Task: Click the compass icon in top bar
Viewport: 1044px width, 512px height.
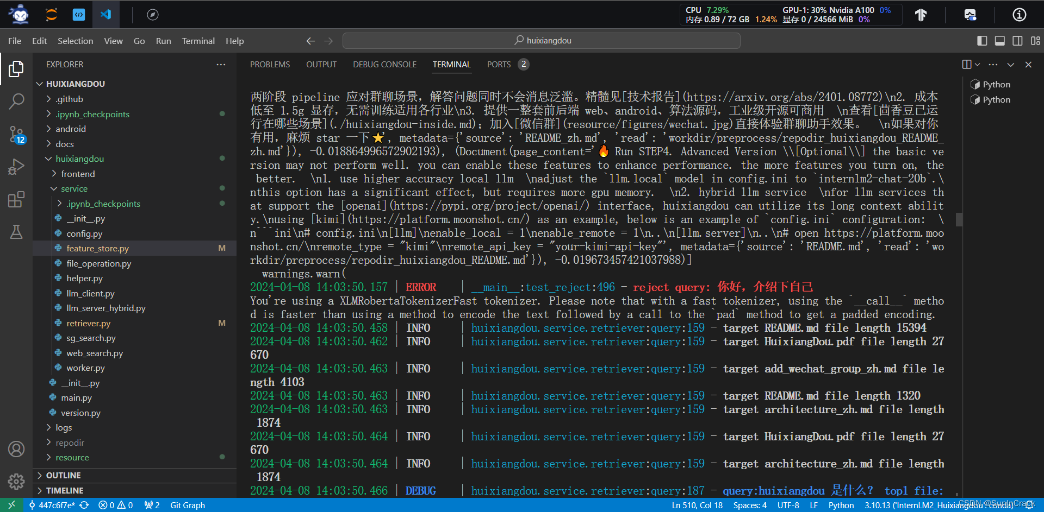Action: point(153,15)
